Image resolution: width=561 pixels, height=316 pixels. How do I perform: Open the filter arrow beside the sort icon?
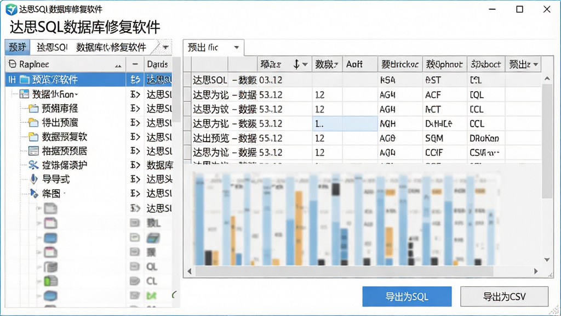[x=305, y=65]
